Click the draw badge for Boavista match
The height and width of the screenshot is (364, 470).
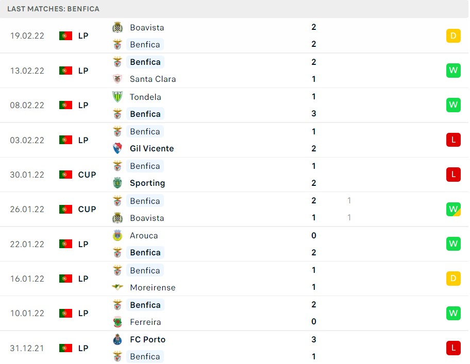453,36
